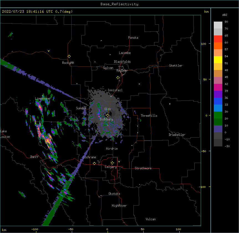
Task: Click the Olds label
Action: point(108,109)
